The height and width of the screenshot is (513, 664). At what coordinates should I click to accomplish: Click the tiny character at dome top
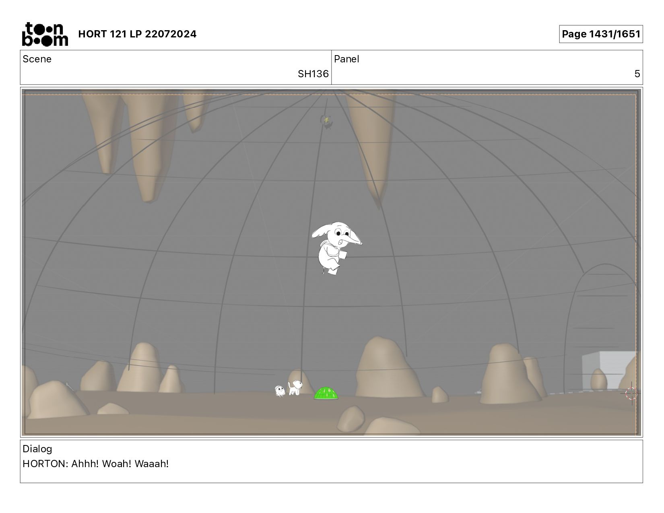tap(326, 122)
